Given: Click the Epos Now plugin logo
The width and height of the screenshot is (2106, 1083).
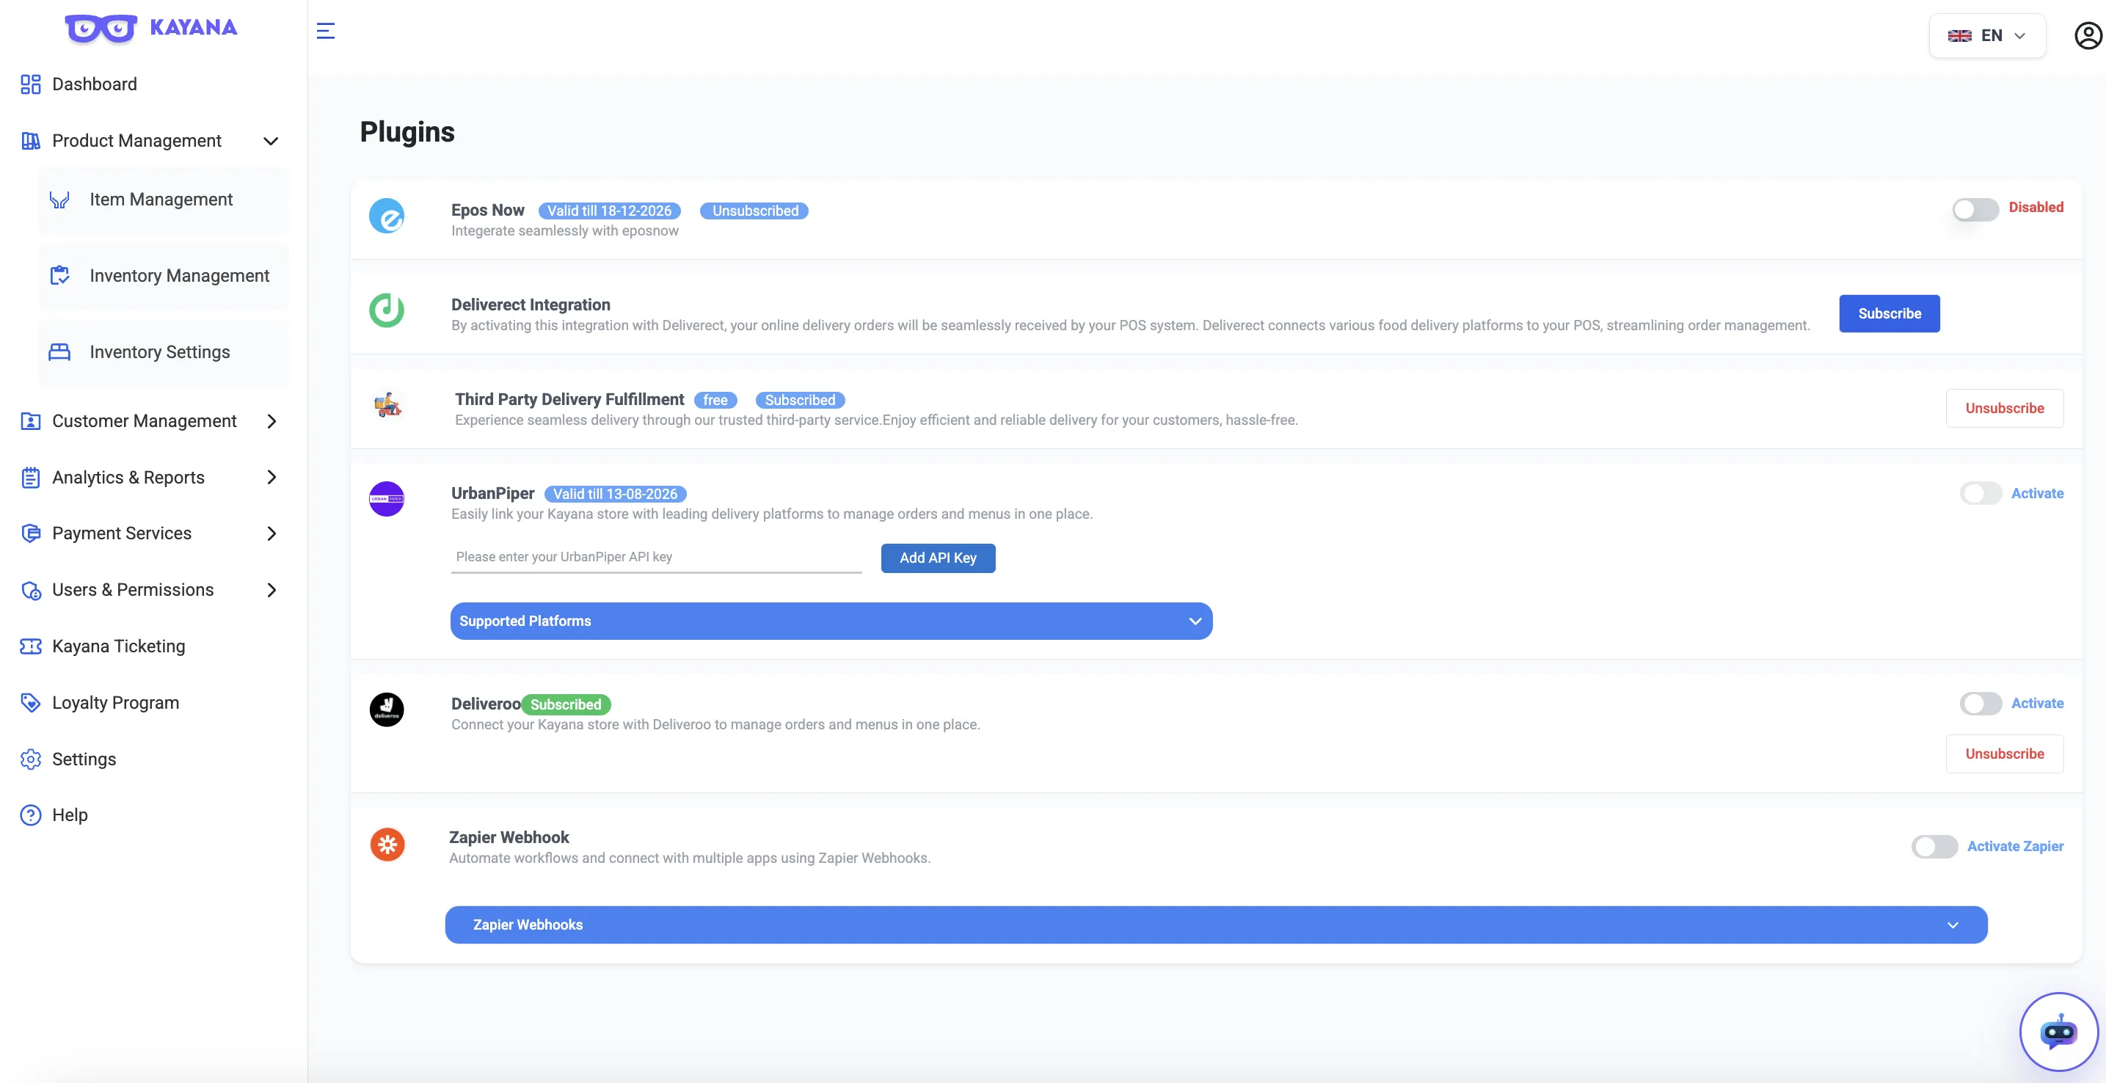Looking at the screenshot, I should 387,216.
